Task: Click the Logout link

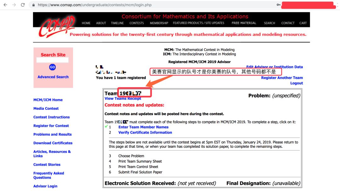Action: coord(297,83)
